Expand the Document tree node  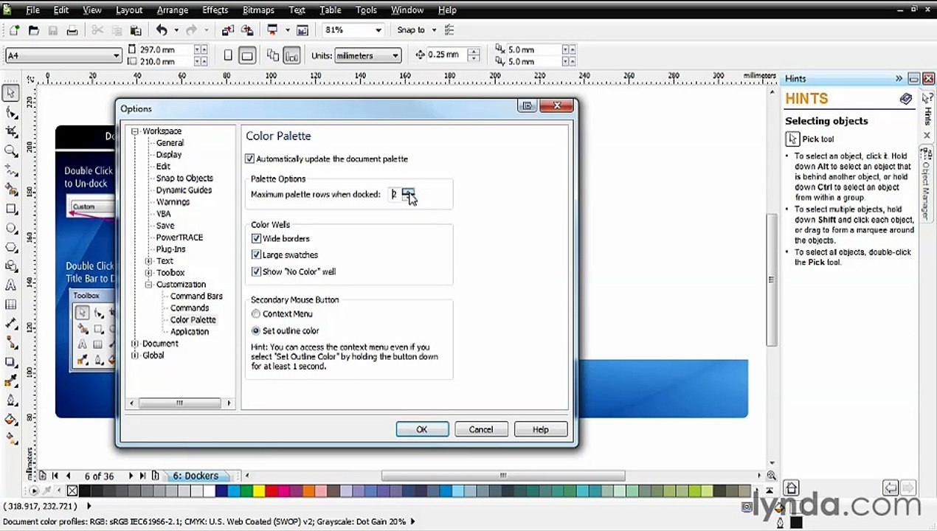pyautogui.click(x=134, y=344)
